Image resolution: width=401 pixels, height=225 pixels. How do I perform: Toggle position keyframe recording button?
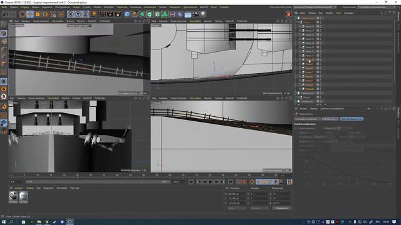click(x=258, y=182)
